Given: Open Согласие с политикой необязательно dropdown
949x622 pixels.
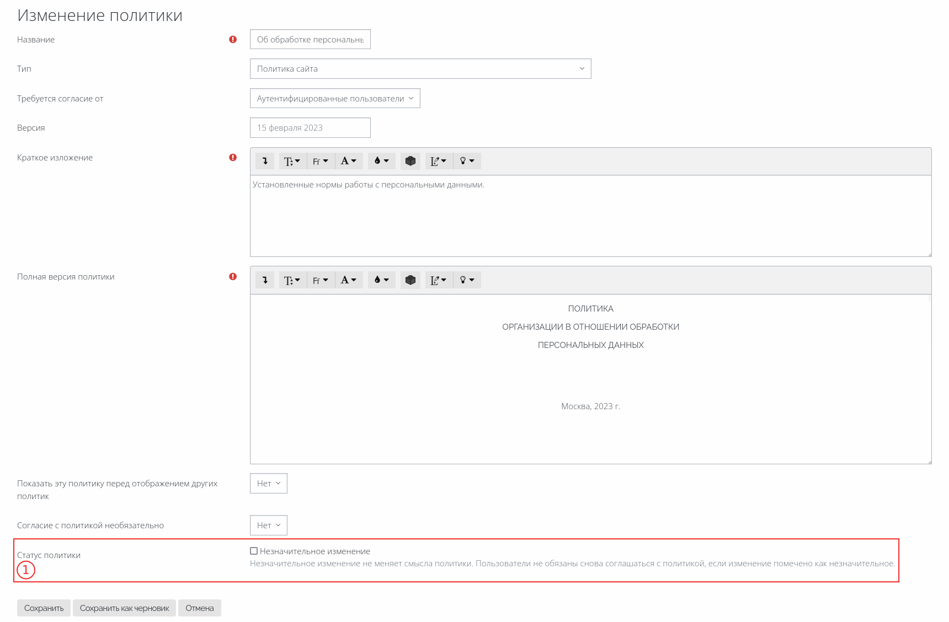Looking at the screenshot, I should tap(269, 526).
